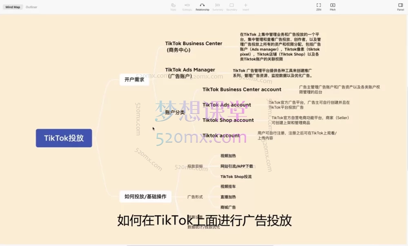
Task: Select the central TikTok投放 topic node
Action: (x=64, y=138)
